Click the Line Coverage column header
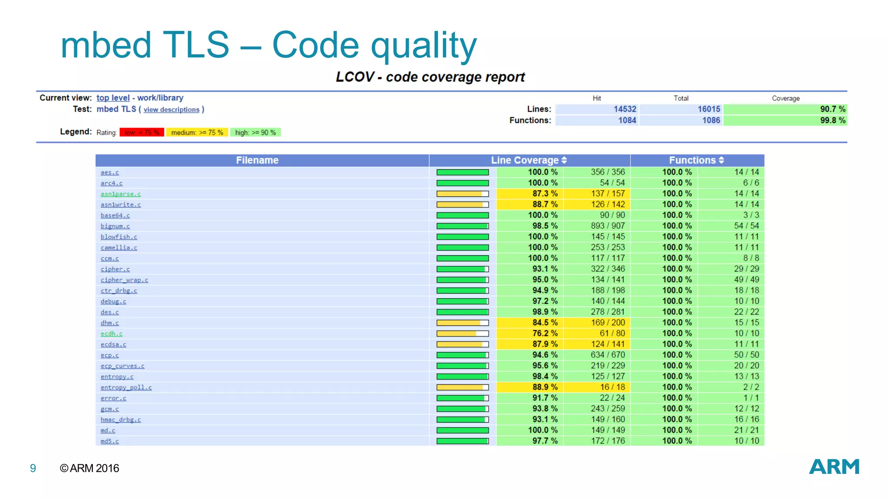This screenshot has width=889, height=500. point(530,160)
